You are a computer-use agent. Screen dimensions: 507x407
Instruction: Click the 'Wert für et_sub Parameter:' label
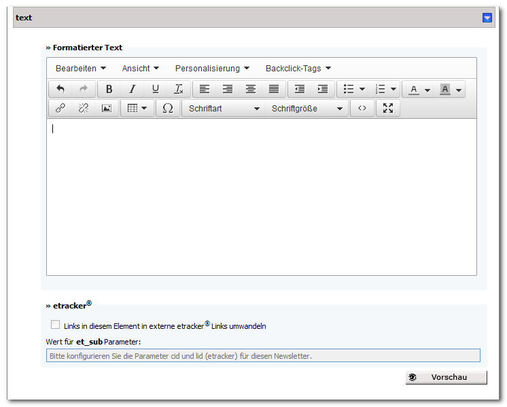(93, 342)
